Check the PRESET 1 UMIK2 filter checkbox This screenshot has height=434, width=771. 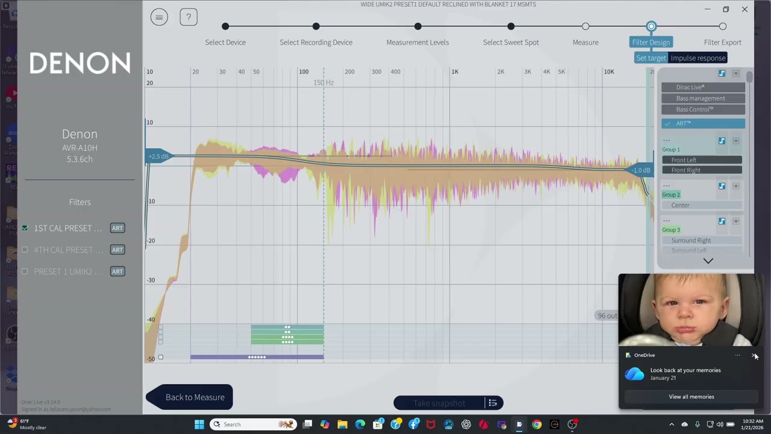point(25,271)
